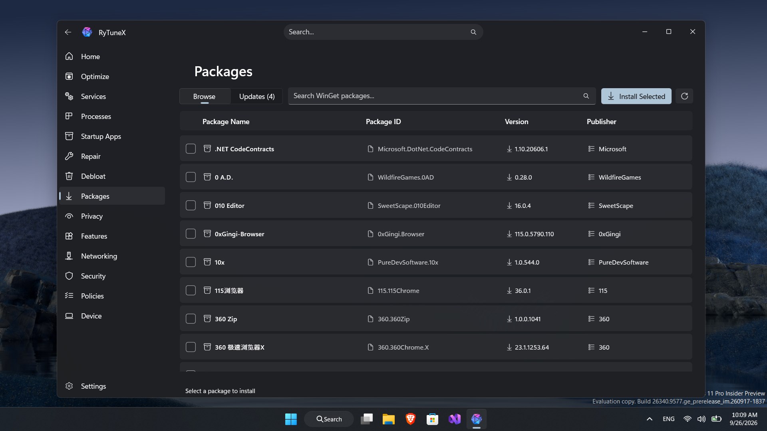Click the file icon beside SweetScape.010Editor
Screen dimensions: 767x431
pos(370,205)
